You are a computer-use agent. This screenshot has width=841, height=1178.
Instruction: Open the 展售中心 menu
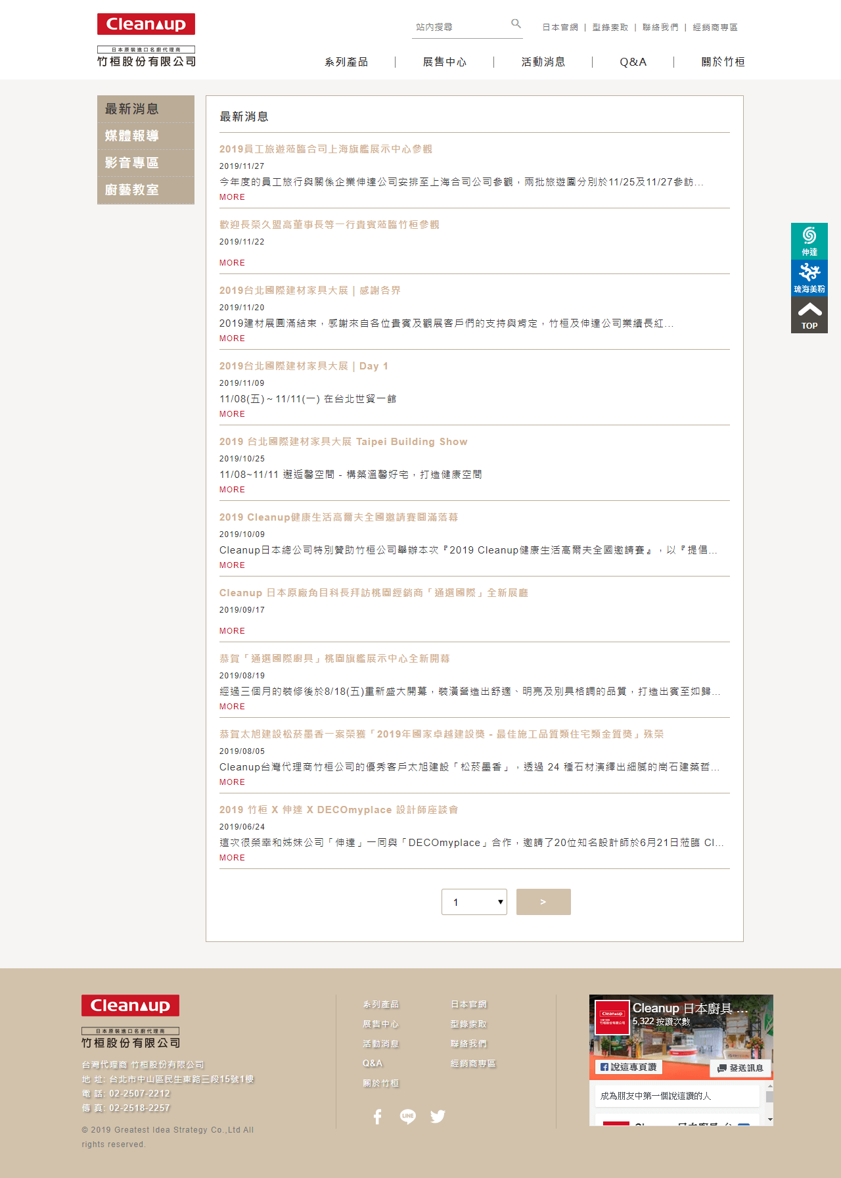(445, 62)
